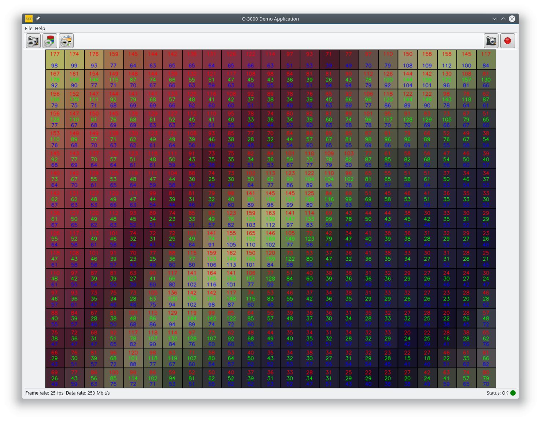
Task: Click the yellow SSP application icon
Action: click(x=29, y=19)
